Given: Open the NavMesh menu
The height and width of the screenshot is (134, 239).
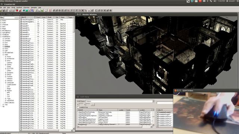Looking at the screenshot, I should pyautogui.click(x=19, y=7).
